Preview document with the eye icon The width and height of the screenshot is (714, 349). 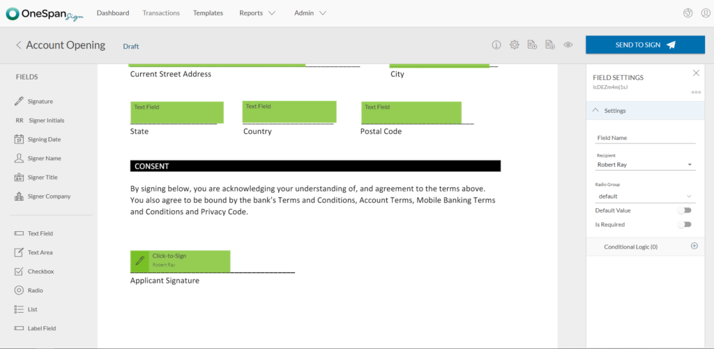tap(568, 45)
